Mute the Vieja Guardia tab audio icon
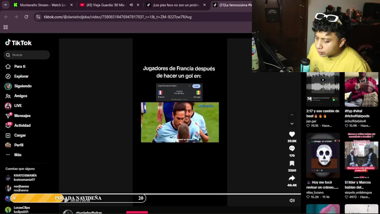Screen dimensions: 380x214 (131, 5)
